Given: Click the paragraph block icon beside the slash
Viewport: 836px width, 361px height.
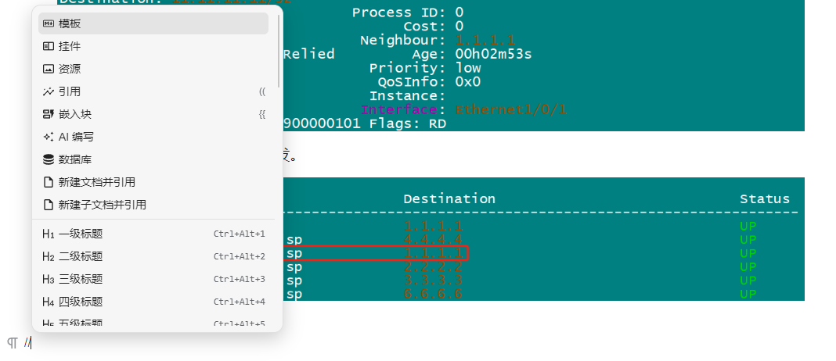Looking at the screenshot, I should pyautogui.click(x=12, y=343).
